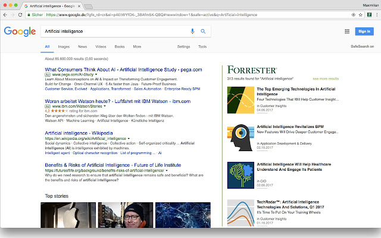Click the Intelligent agent Wikipedia sublink
381x238 pixels.
tap(57, 153)
